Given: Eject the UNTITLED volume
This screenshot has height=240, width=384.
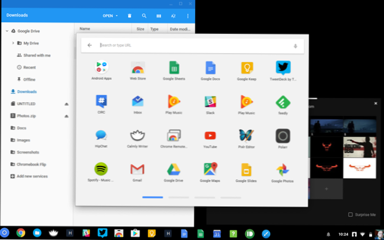Looking at the screenshot, I should [x=66, y=104].
